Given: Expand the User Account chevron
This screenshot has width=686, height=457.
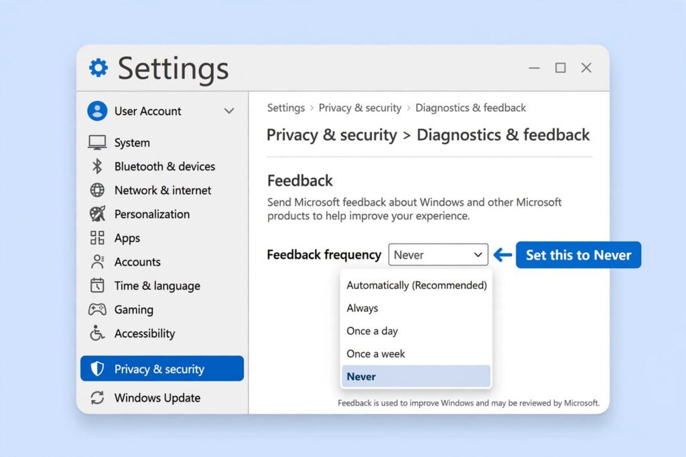Looking at the screenshot, I should click(229, 111).
